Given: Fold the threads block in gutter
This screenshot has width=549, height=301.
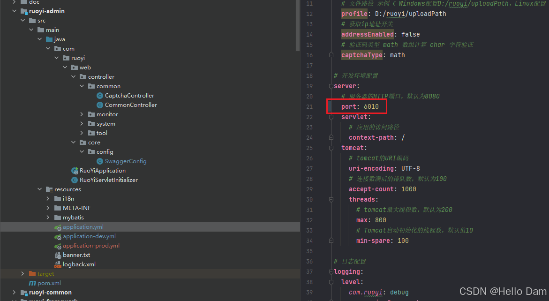Looking at the screenshot, I should pos(331,200).
